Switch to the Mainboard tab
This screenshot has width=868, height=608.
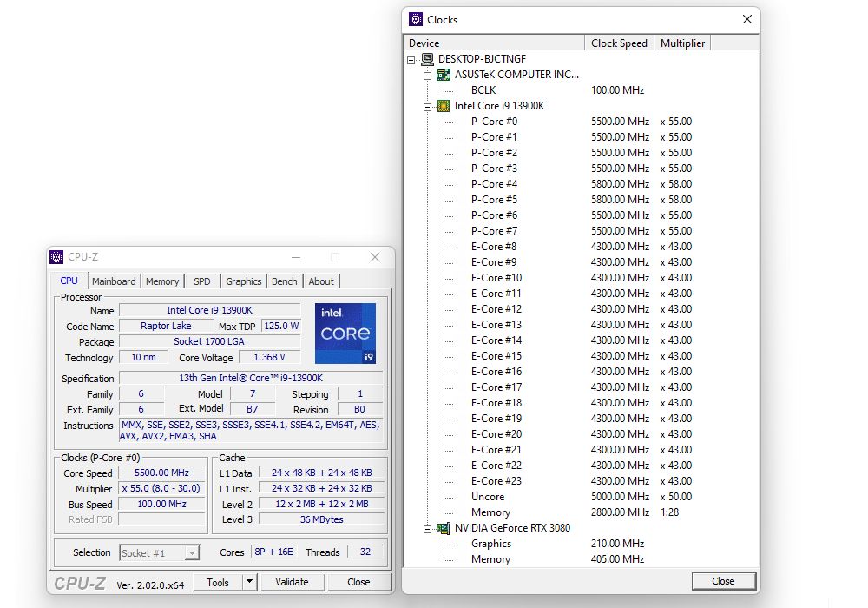114,281
